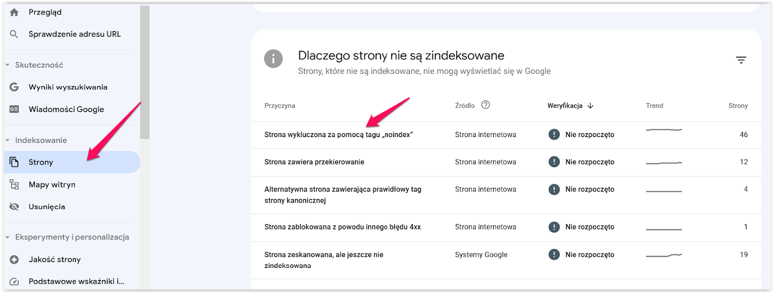Open row Alternatywna strona zawierająca prawidłowy tag
774x293 pixels.
[506, 195]
